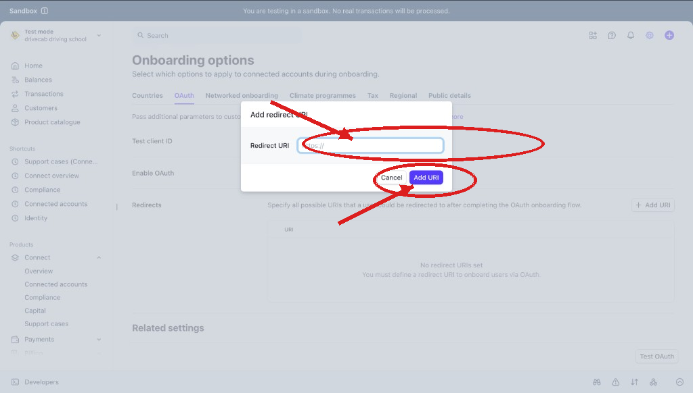The image size is (693, 393).
Task: Open Compliance under Connect
Action: [43, 298]
